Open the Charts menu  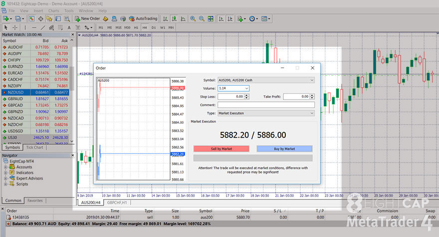pyautogui.click(x=54, y=10)
